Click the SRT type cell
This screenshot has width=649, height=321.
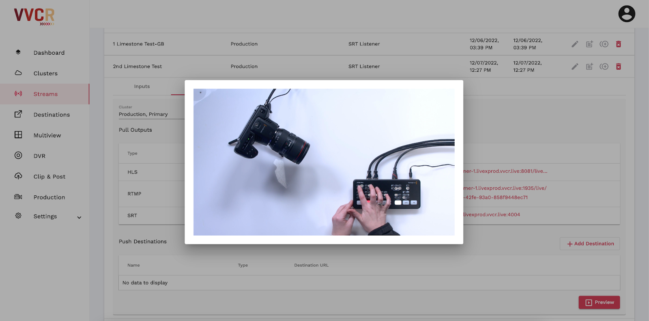coord(132,216)
